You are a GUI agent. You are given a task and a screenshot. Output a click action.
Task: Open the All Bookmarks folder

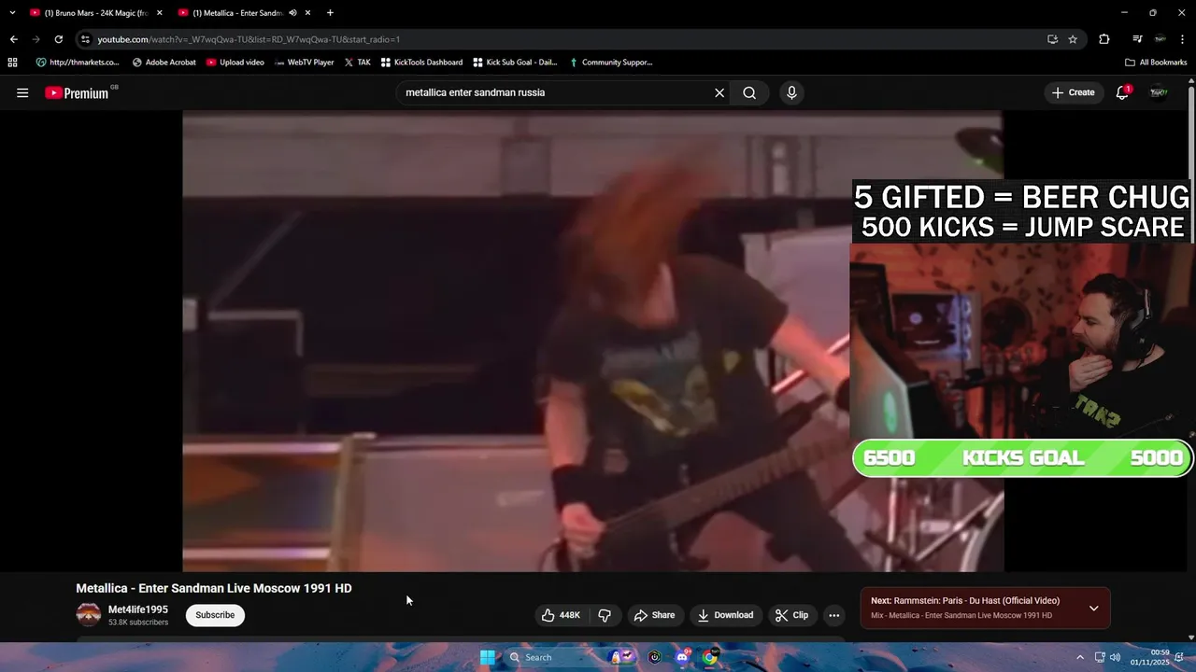click(1156, 63)
